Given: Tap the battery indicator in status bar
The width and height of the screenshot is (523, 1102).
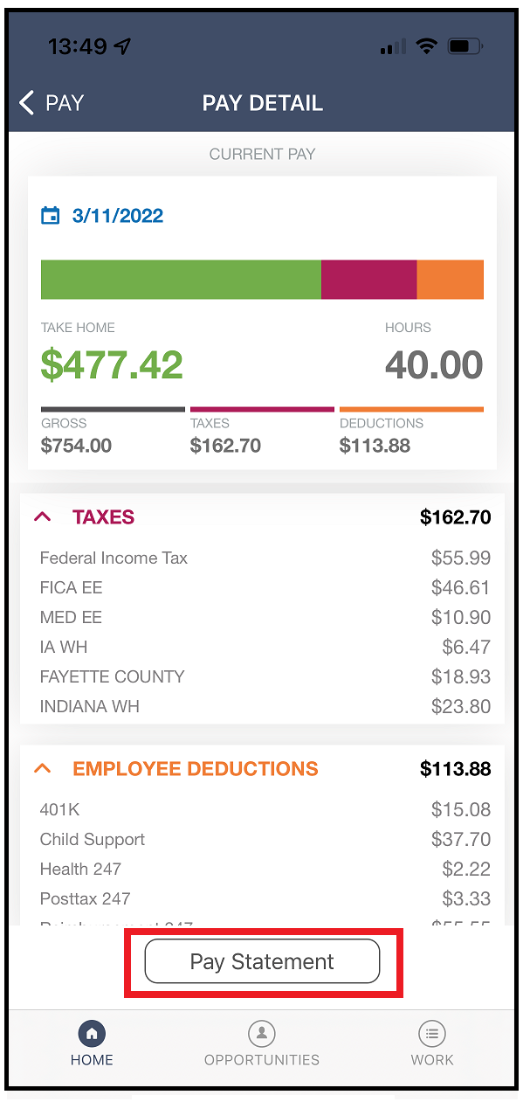Looking at the screenshot, I should 465,46.
